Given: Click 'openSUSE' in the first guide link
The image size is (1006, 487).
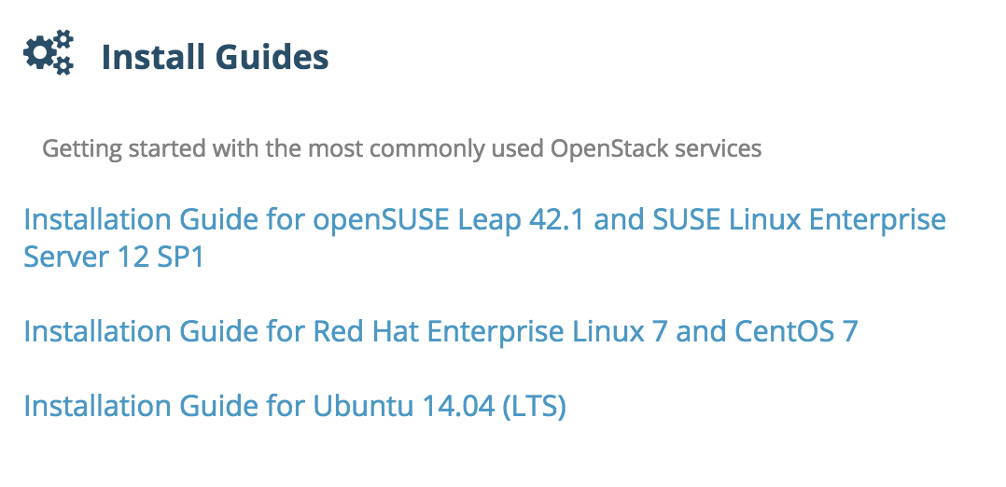Looking at the screenshot, I should point(381,221).
